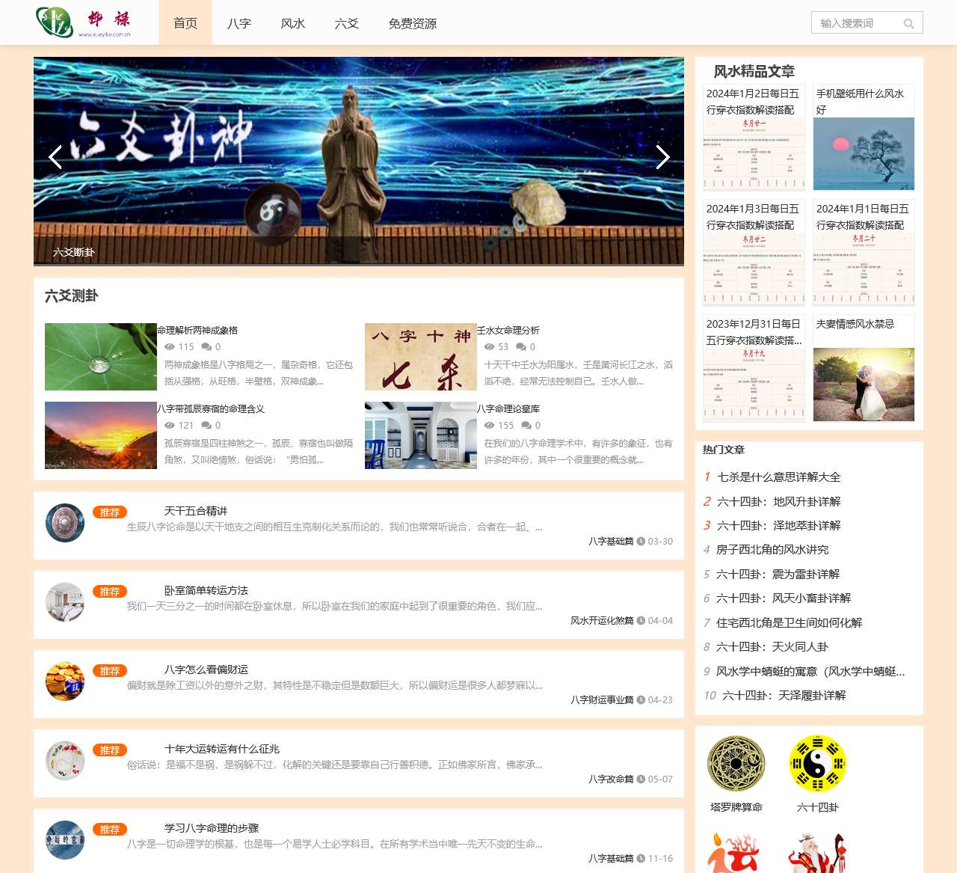Open the 天干五合精讲 article title
The height and width of the screenshot is (873, 957).
coord(196,511)
